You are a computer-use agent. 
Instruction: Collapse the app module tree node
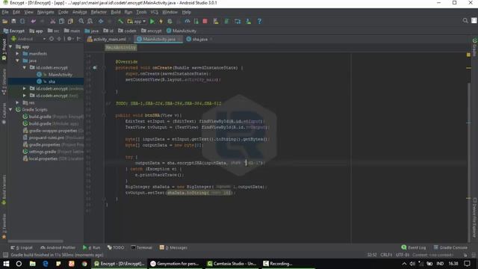pyautogui.click(x=10, y=46)
